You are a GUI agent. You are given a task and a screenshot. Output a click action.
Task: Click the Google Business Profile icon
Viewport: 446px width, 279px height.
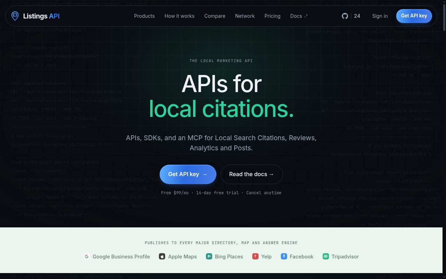pos(87,256)
